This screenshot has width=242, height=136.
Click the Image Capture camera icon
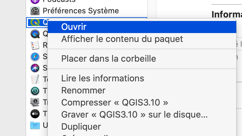pos(35,102)
